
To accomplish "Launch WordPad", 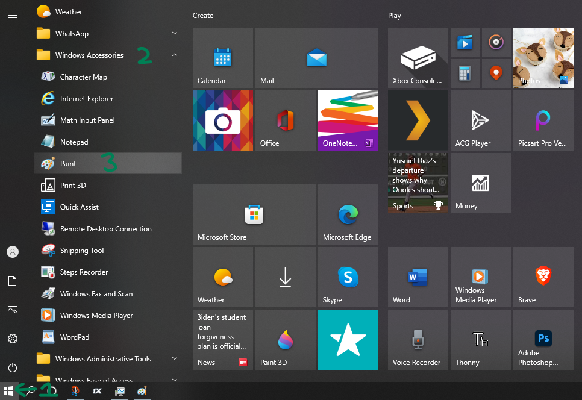I will (108, 337).
